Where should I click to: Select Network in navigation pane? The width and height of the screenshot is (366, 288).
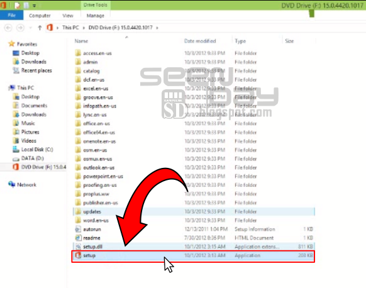tap(26, 185)
